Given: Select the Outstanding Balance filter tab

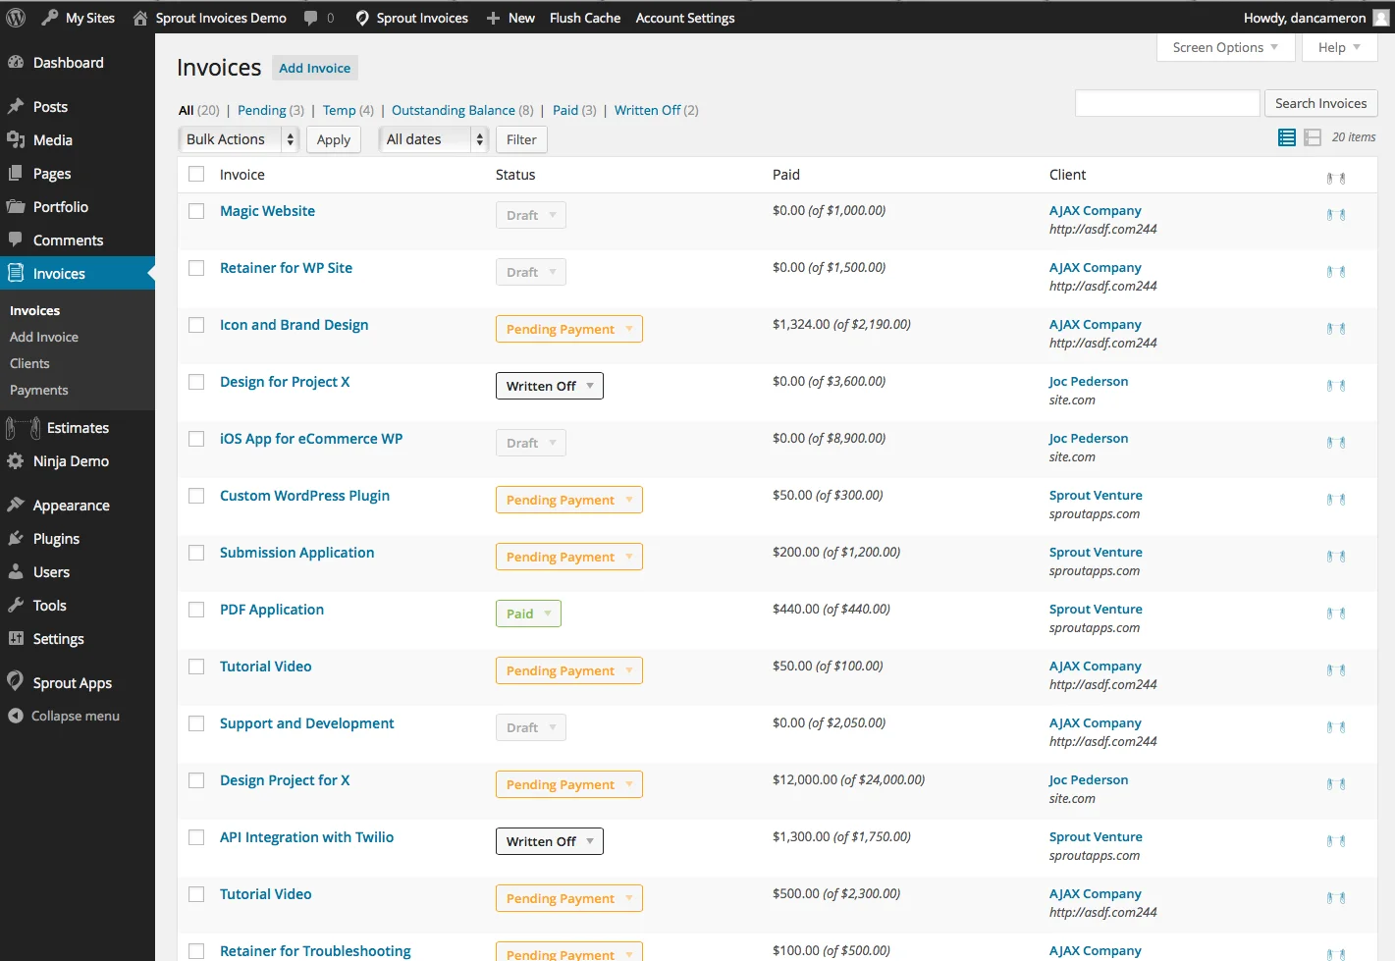Looking at the screenshot, I should click(x=454, y=110).
